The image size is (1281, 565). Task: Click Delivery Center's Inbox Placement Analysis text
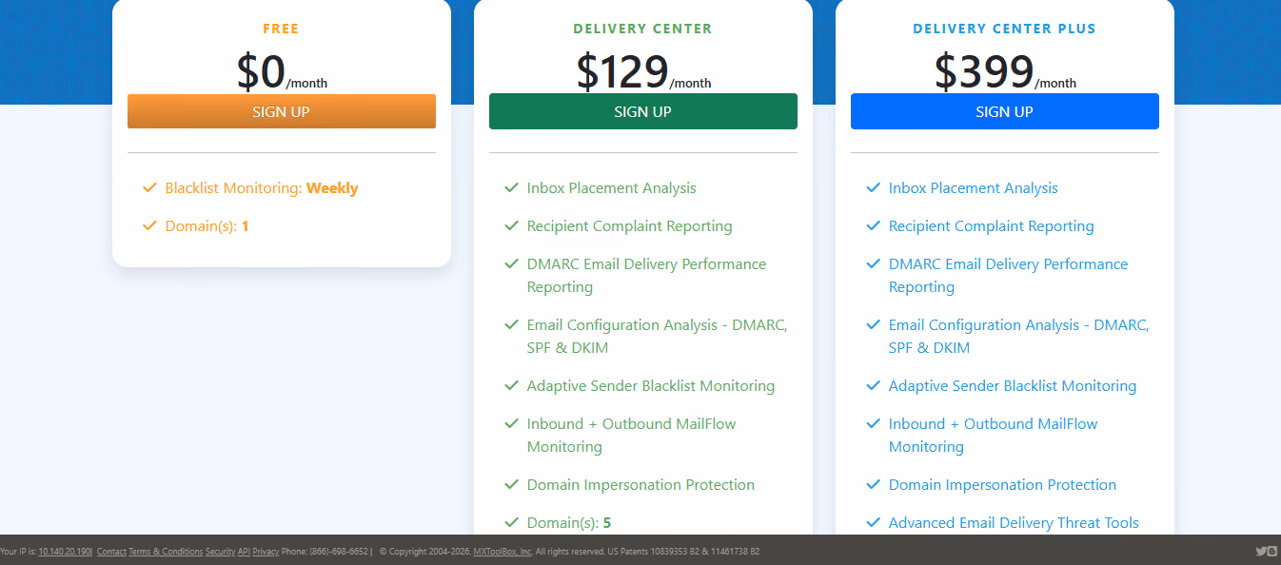point(612,188)
